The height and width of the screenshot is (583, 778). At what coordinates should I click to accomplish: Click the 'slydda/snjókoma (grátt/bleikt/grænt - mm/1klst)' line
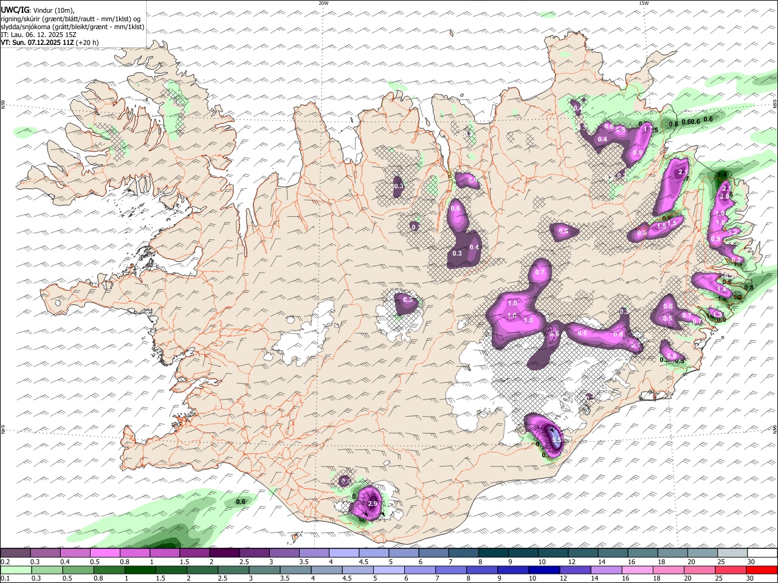click(x=72, y=27)
